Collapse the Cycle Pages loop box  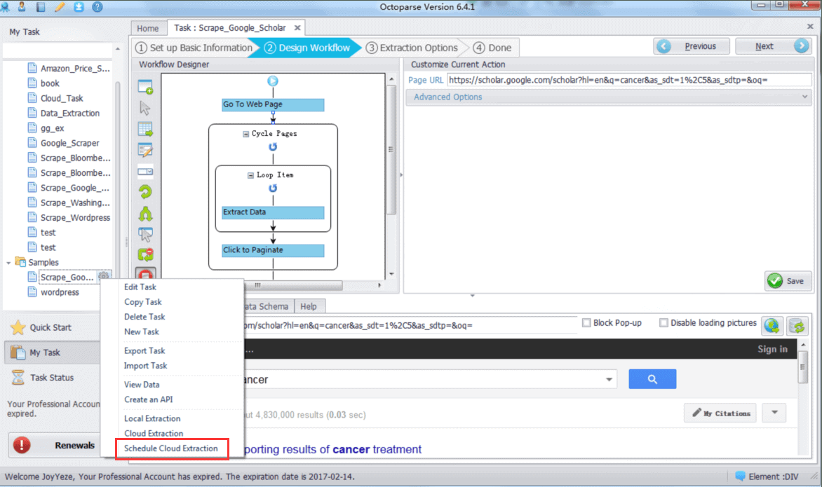(x=245, y=134)
